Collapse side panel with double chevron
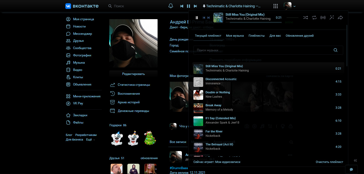The image size is (364, 174). 355,160
